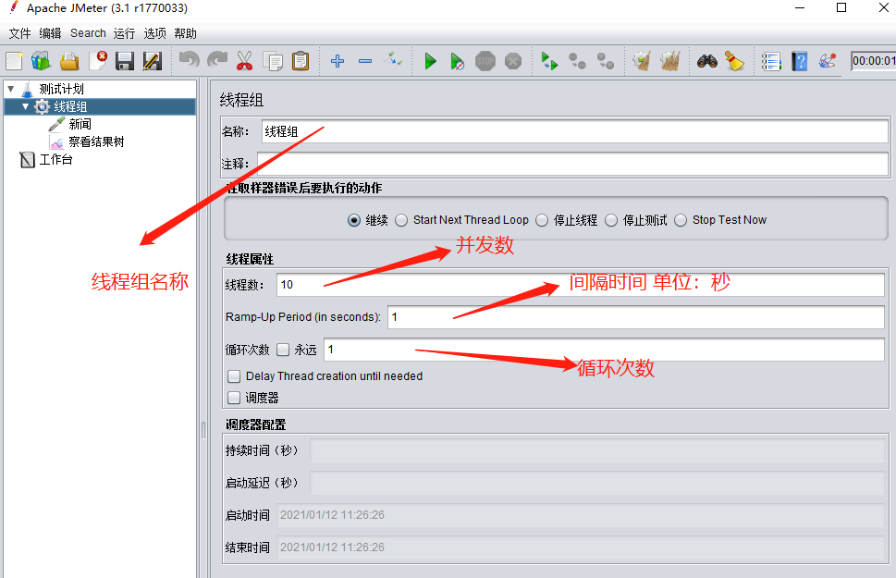Screen dimensions: 896x578
Task: Click the Search binoculars icon
Action: [x=706, y=61]
